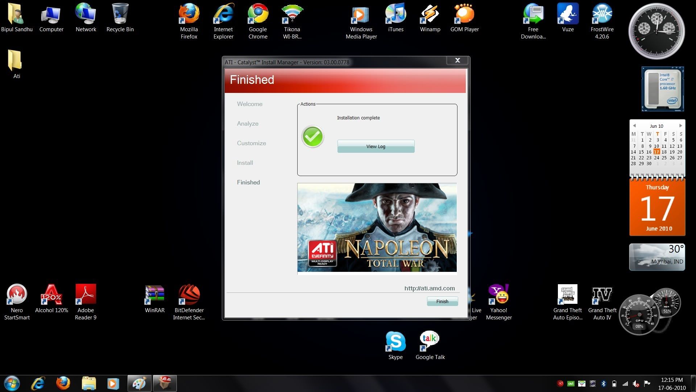
Task: Switch to Paint on the taskbar
Action: [x=139, y=383]
